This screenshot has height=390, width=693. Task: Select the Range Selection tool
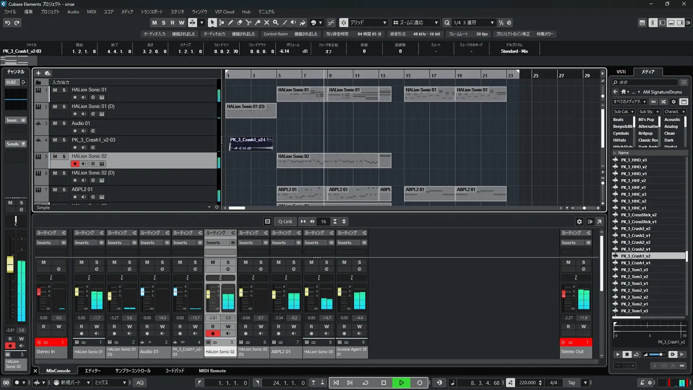(x=222, y=23)
